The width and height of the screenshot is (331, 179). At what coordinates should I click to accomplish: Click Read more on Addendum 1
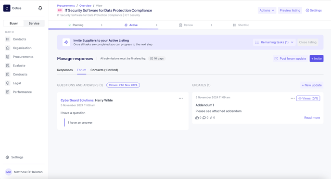pos(312,118)
